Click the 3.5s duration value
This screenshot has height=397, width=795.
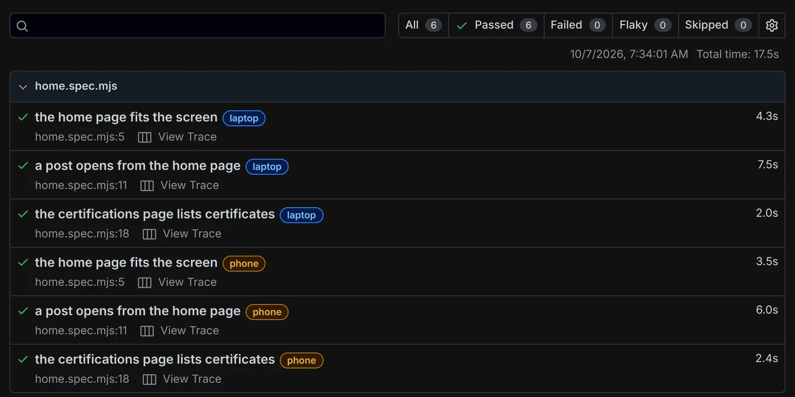767,261
